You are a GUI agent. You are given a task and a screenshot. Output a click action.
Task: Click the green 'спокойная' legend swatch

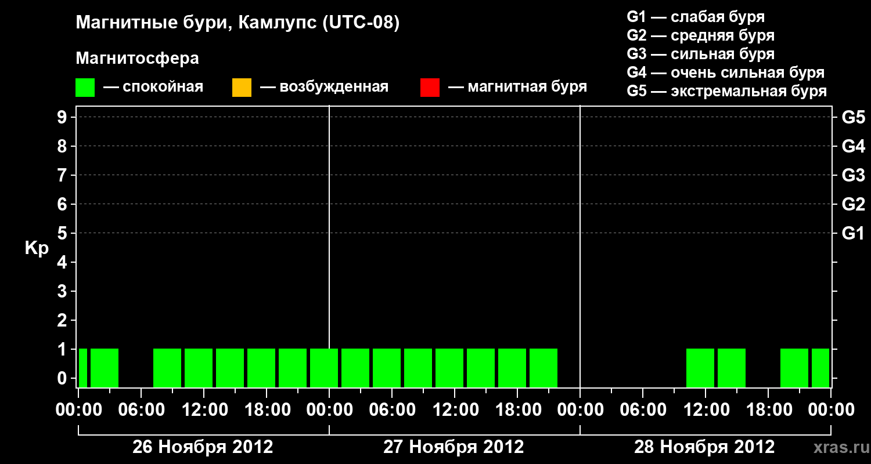tap(85, 88)
